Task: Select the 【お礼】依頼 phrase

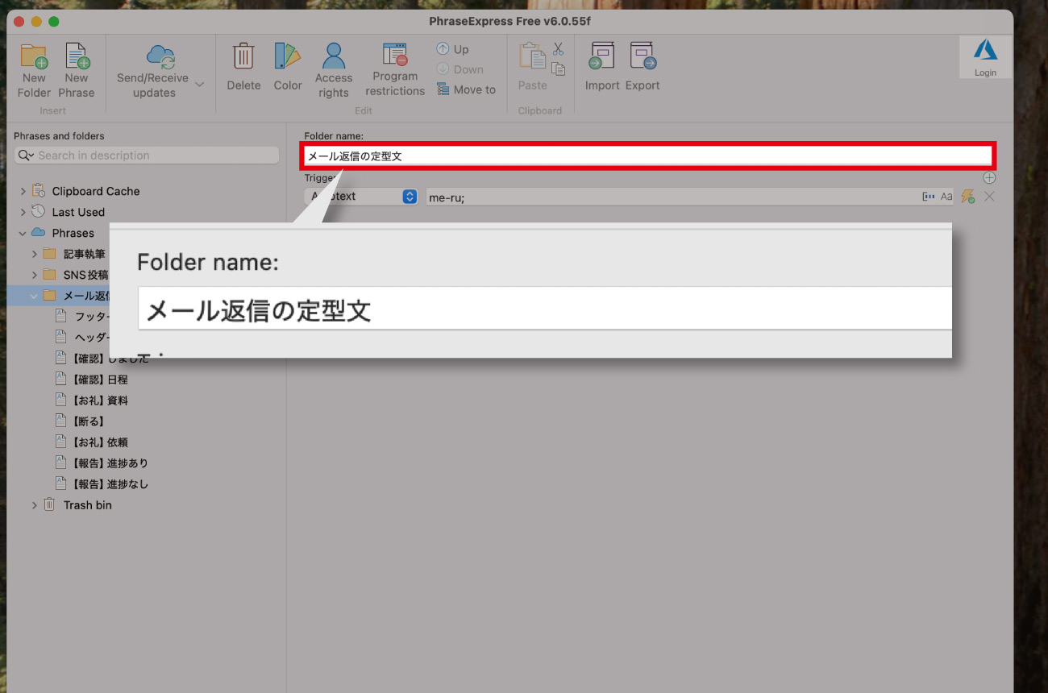Action: (x=101, y=442)
